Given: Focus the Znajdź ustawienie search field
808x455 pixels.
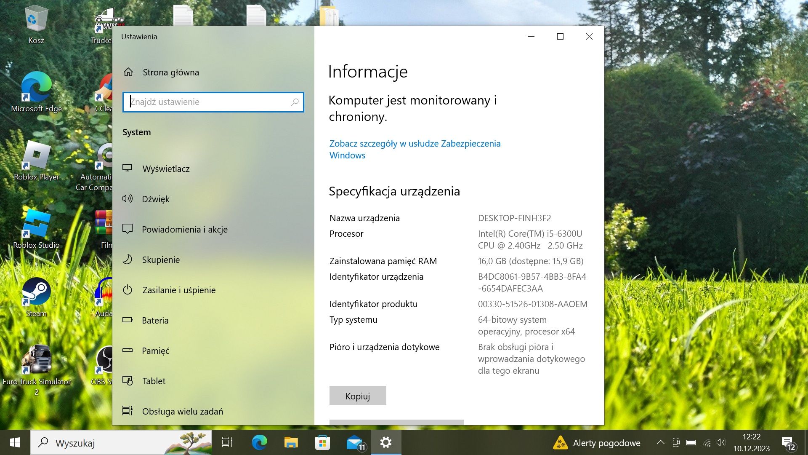Looking at the screenshot, I should pos(213,102).
